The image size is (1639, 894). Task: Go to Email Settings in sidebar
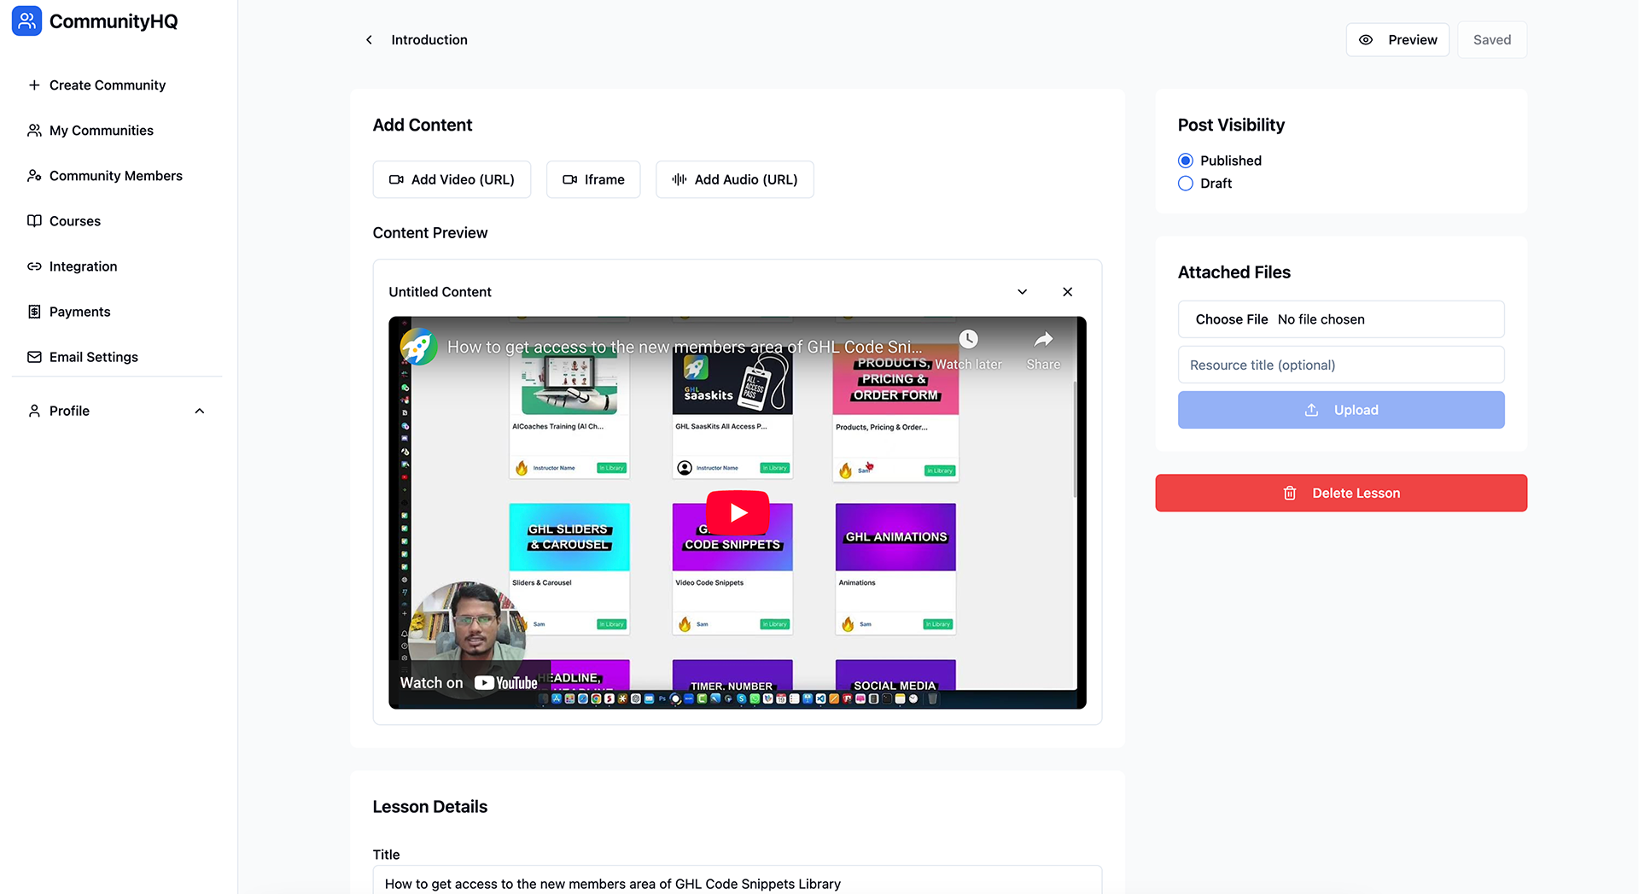point(93,357)
